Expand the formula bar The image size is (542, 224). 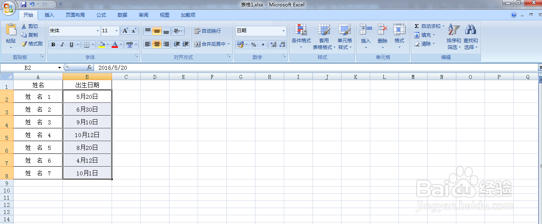click(540, 68)
